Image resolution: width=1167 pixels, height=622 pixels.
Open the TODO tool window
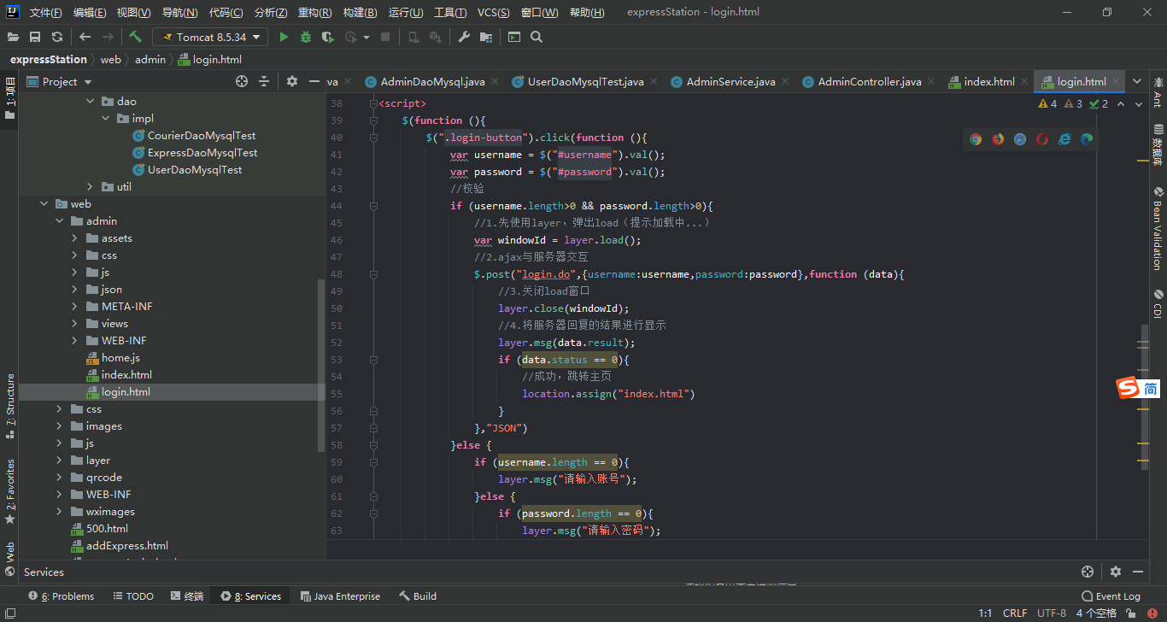click(133, 596)
